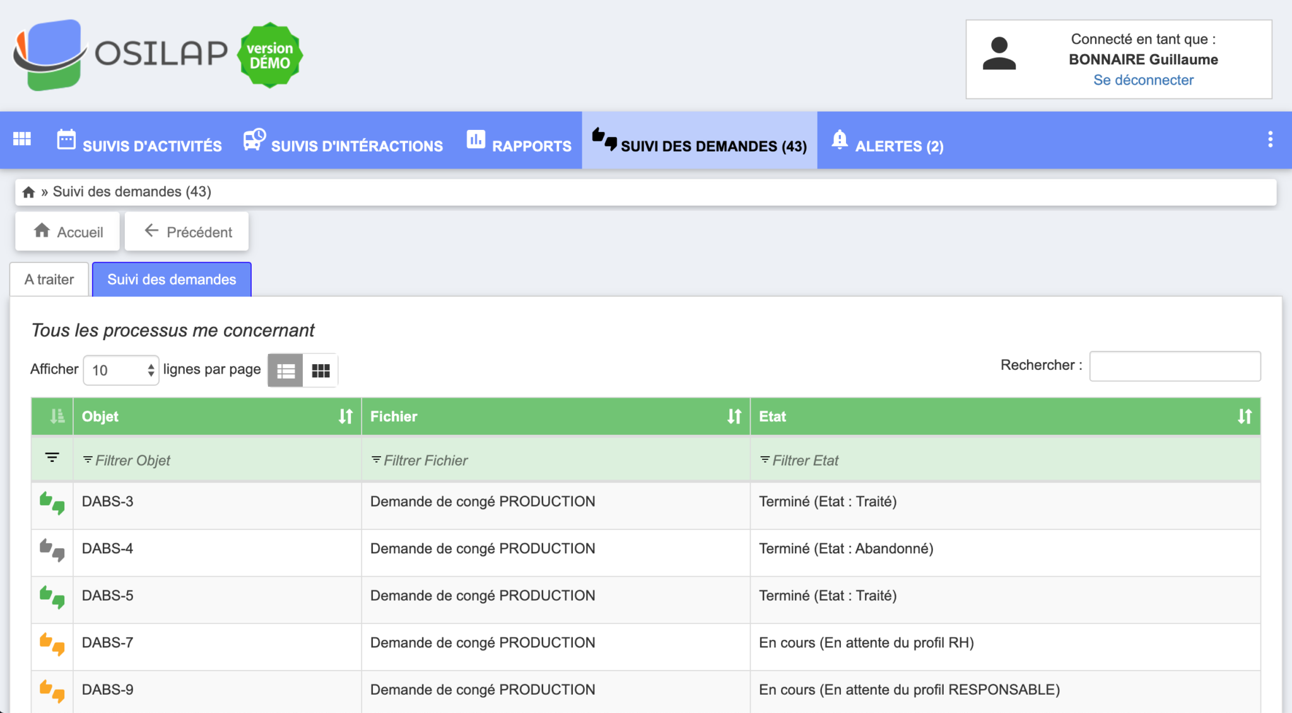Image resolution: width=1292 pixels, height=713 pixels.
Task: Click the green thumbs icon for DABS-3
Action: pos(52,504)
